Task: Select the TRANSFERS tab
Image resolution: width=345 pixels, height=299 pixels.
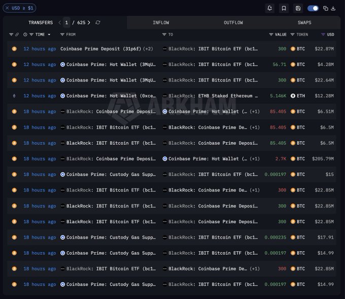Action: 41,22
